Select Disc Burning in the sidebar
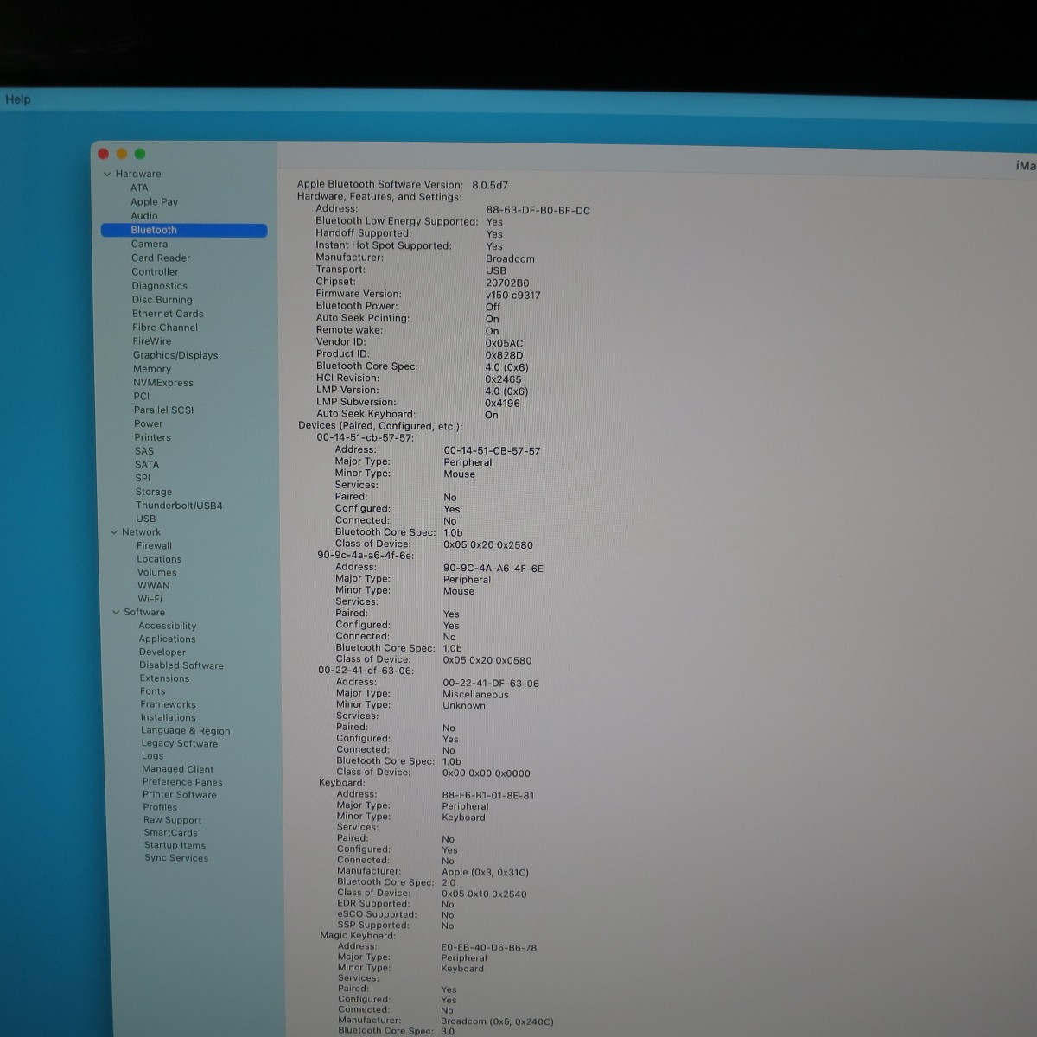The image size is (1037, 1037). tap(162, 300)
